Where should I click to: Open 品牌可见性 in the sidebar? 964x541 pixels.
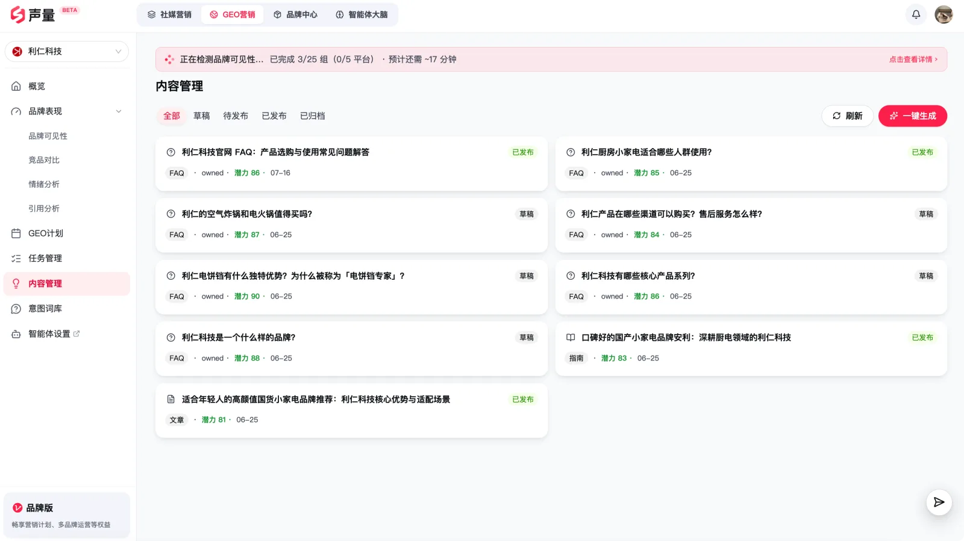[x=48, y=136]
